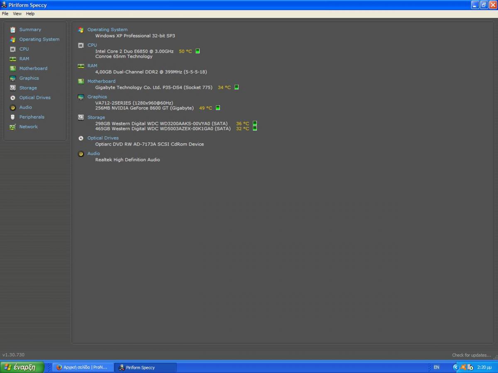This screenshot has height=373, width=498.
Task: Click the Graphics monitor icon in sidebar
Action: point(13,78)
